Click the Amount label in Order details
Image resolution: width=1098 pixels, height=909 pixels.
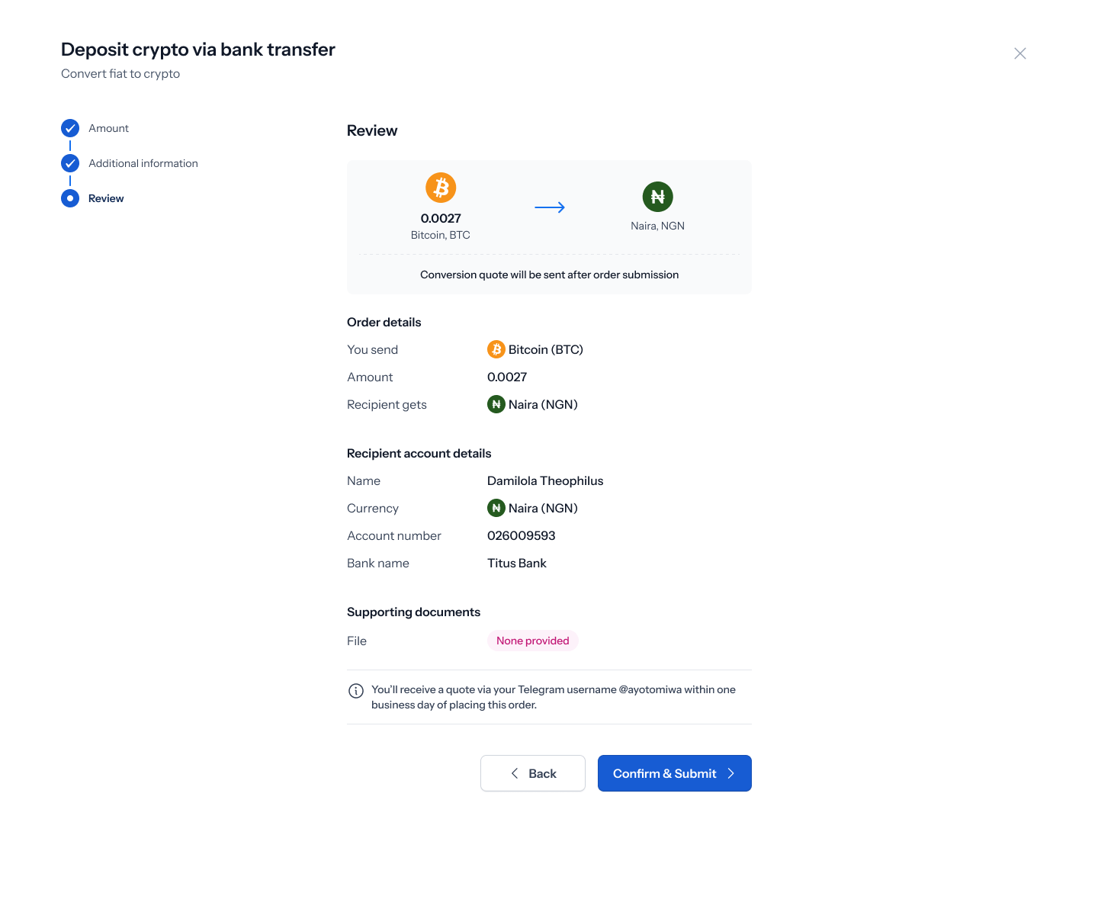coord(371,377)
